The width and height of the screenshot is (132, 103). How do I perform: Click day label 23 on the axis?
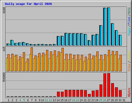(x=93, y=100)
